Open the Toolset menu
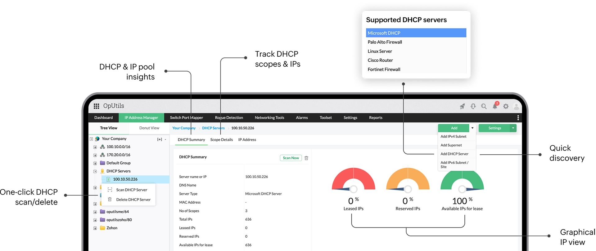Screen dimensions: 596x251 click(x=326, y=118)
